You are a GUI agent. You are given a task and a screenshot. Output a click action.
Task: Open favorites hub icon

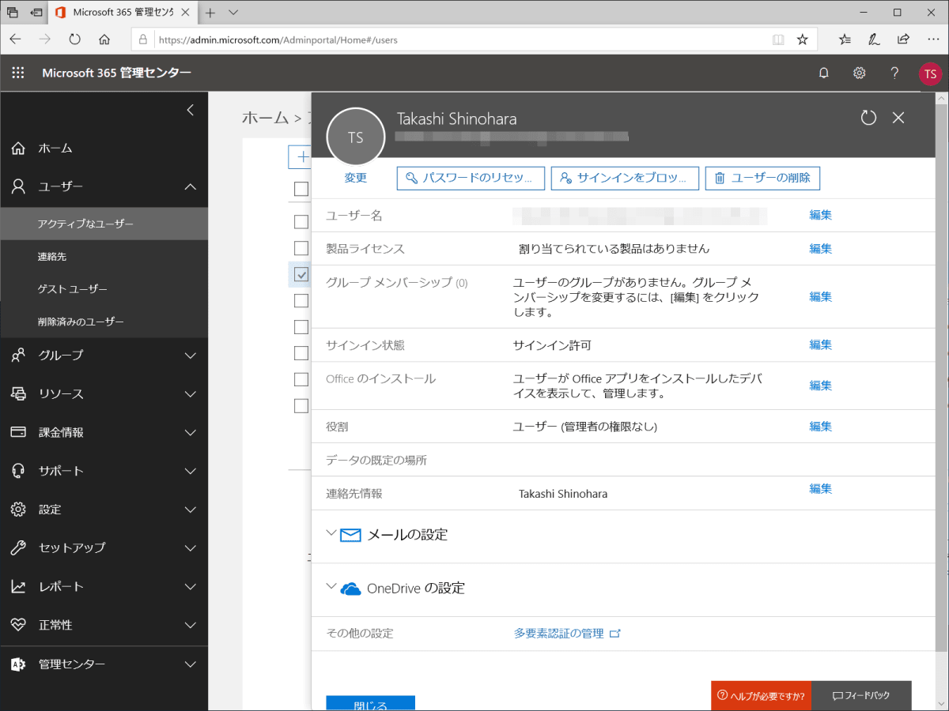pyautogui.click(x=845, y=39)
